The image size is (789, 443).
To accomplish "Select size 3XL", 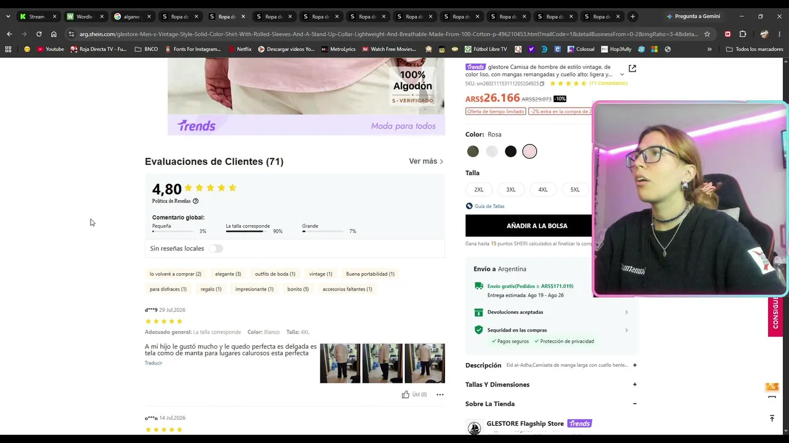I will tap(511, 190).
